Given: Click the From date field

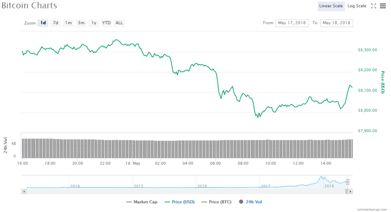Looking at the screenshot, I should [x=292, y=23].
